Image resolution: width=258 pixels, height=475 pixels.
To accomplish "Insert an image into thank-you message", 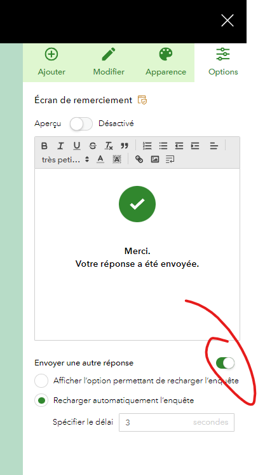I will coord(155,159).
